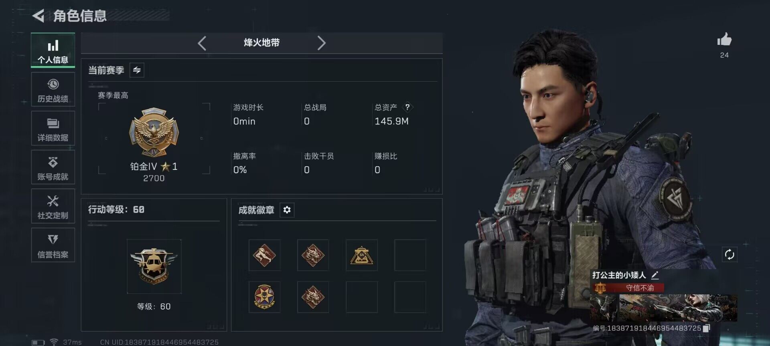Viewport: 770px width, 346px height.
Task: Edit the nickname 打公主的小矮人 via the pencil icon
Action: (x=655, y=275)
